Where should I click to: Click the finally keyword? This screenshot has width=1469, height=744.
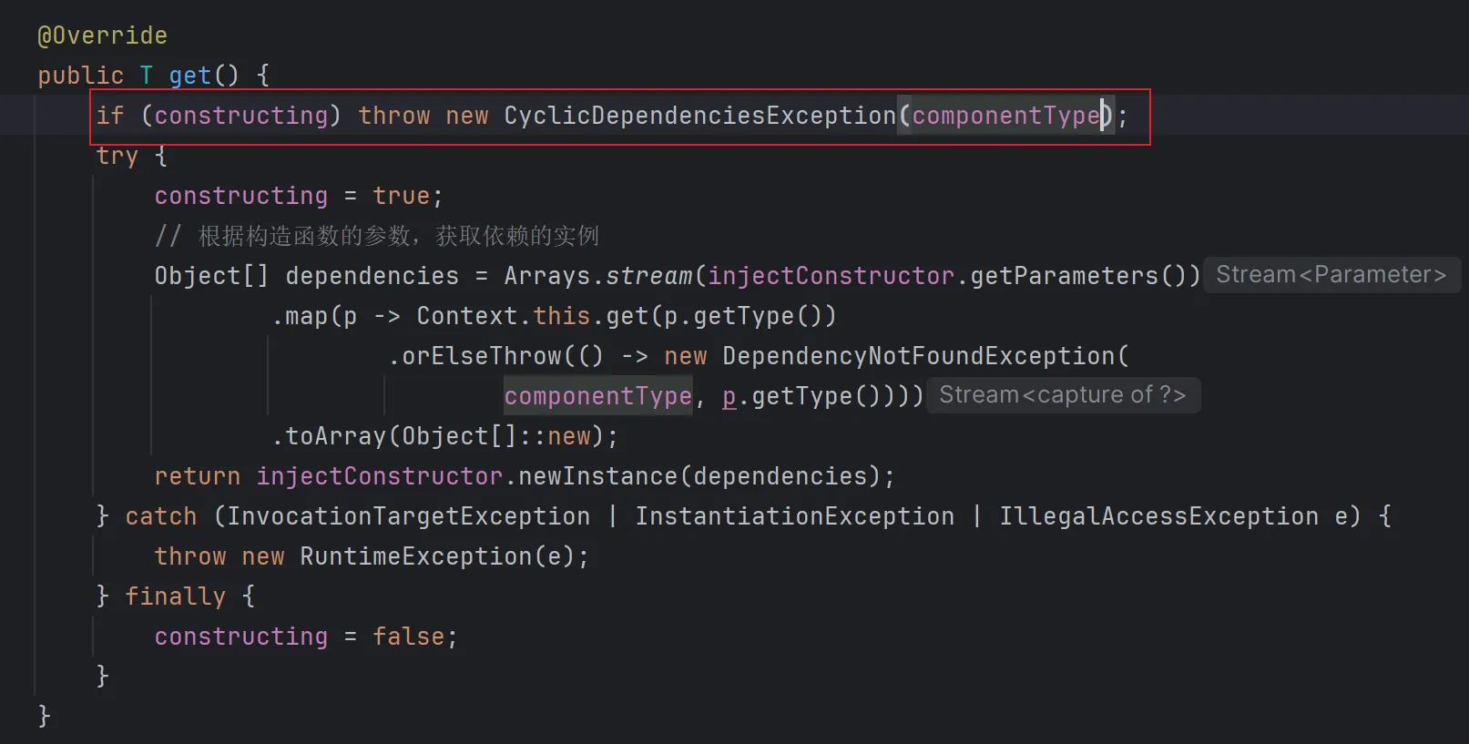(x=175, y=596)
